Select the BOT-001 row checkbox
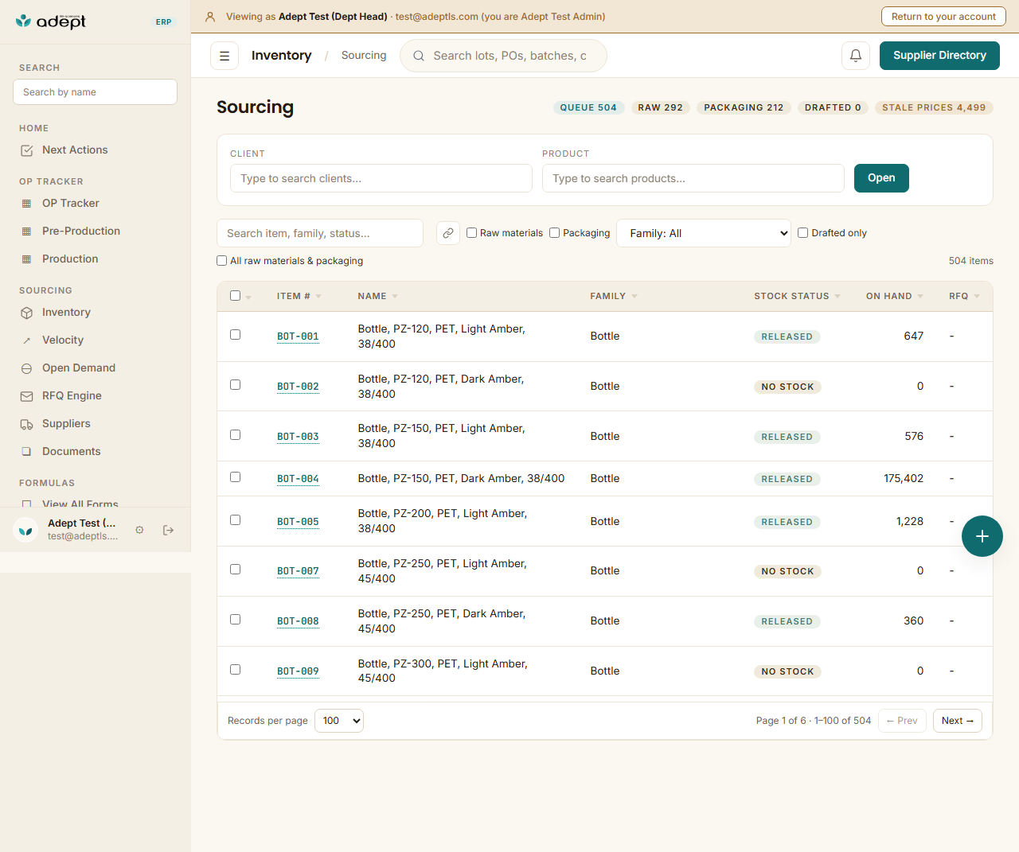The height and width of the screenshot is (852, 1019). 235,335
